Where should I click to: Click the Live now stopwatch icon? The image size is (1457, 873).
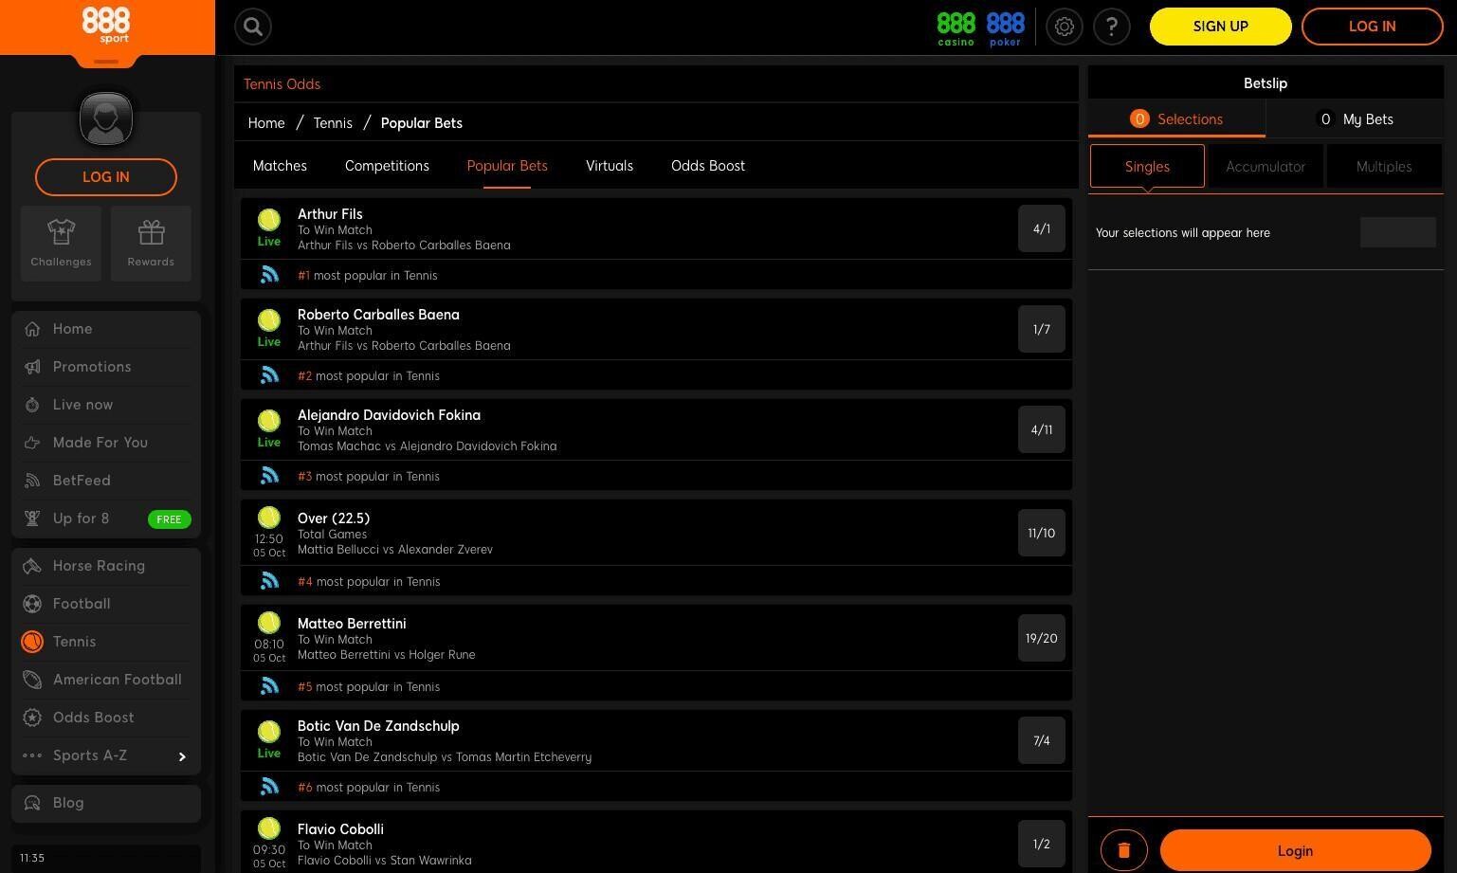pos(32,405)
